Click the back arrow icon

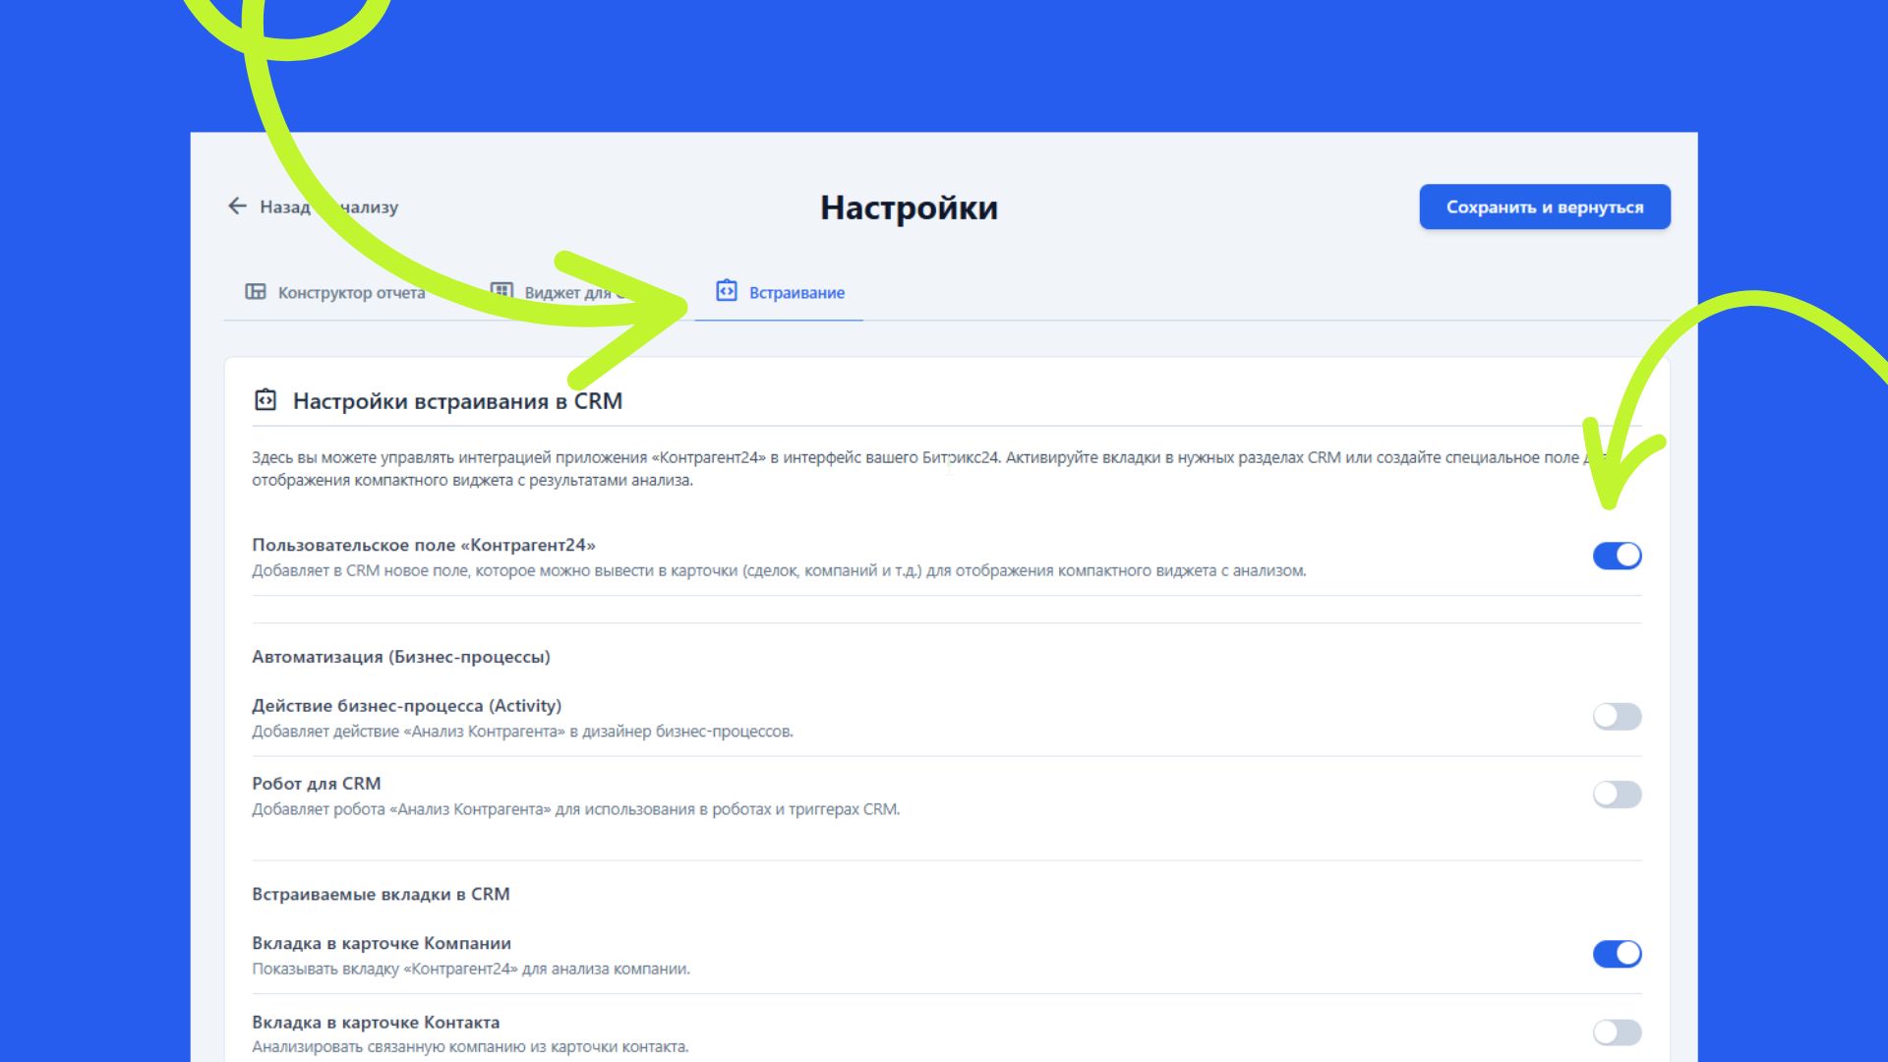[x=237, y=206]
